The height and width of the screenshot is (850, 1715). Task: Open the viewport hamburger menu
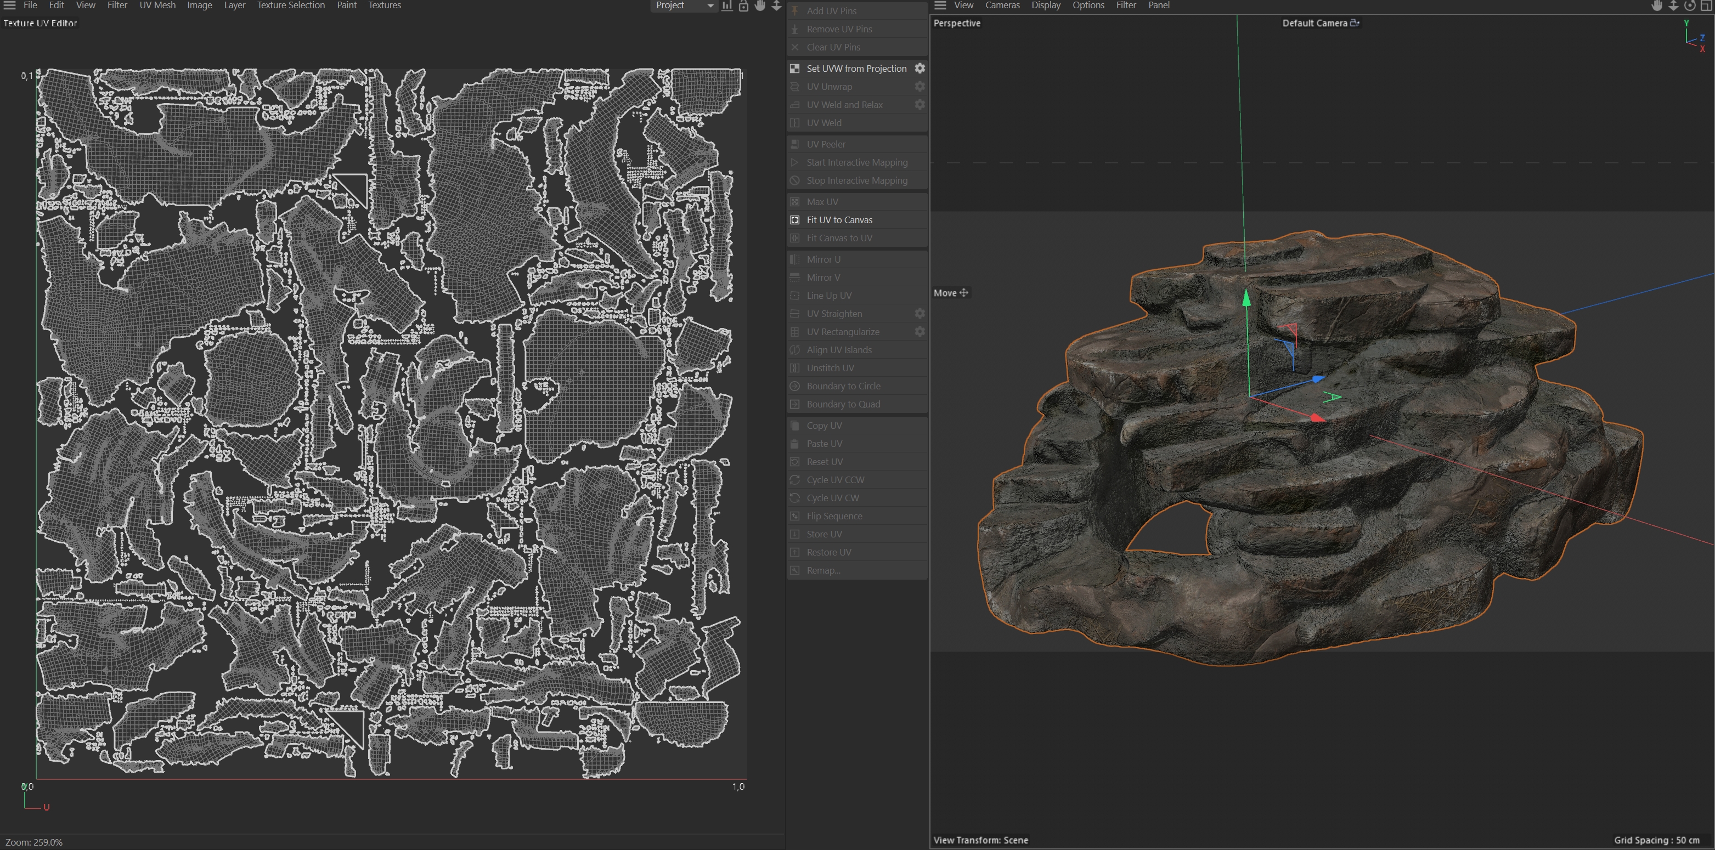(x=940, y=5)
